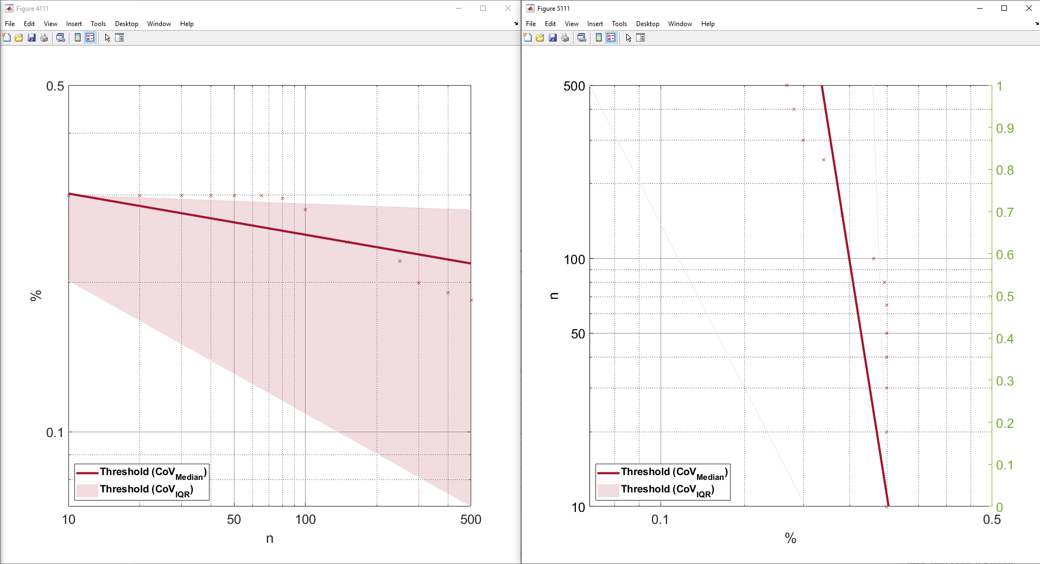Open Property Inspector icon in Figure 4111
This screenshot has height=564, width=1040.
tap(119, 37)
